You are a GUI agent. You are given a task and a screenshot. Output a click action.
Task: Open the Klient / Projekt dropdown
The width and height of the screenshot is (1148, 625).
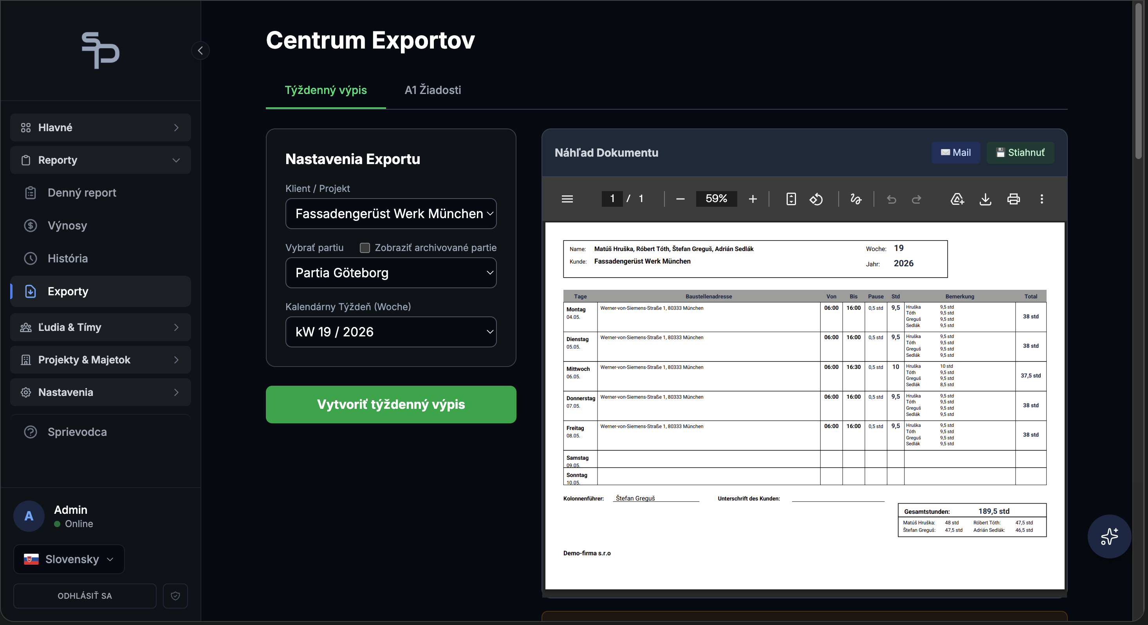[391, 213]
